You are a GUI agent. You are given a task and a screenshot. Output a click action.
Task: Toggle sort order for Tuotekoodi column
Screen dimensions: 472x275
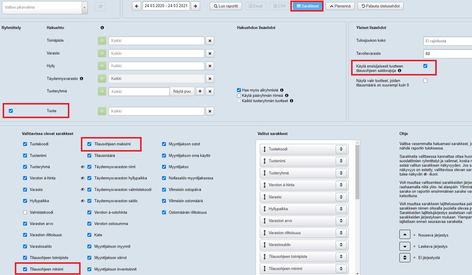pyautogui.click(x=341, y=149)
